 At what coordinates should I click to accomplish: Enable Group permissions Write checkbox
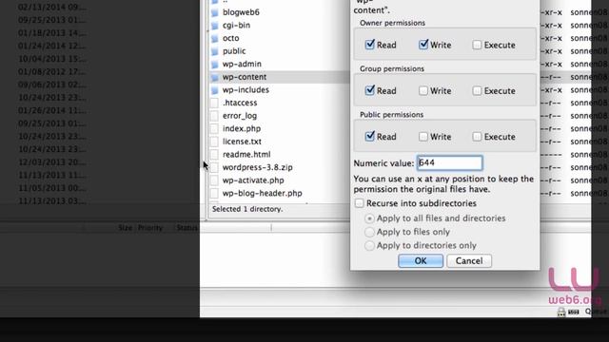pos(423,91)
